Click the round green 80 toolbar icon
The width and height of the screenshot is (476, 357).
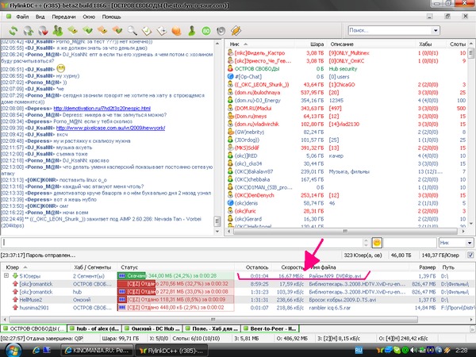[206, 31]
